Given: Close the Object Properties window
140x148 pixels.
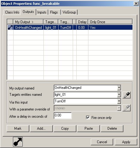Looking at the screenshot, I should click(136, 4).
